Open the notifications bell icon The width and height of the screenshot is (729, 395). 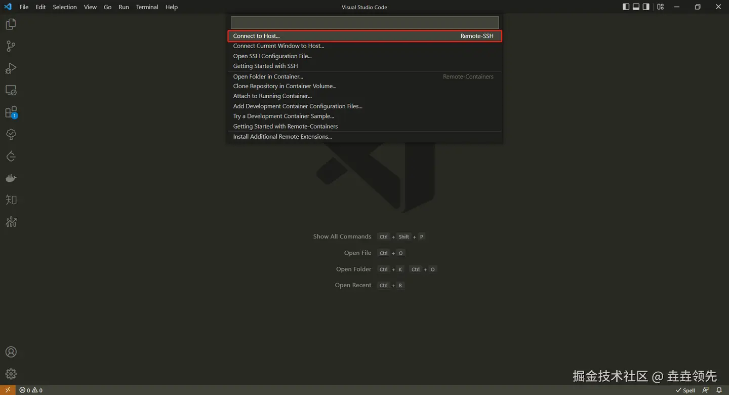pyautogui.click(x=719, y=390)
